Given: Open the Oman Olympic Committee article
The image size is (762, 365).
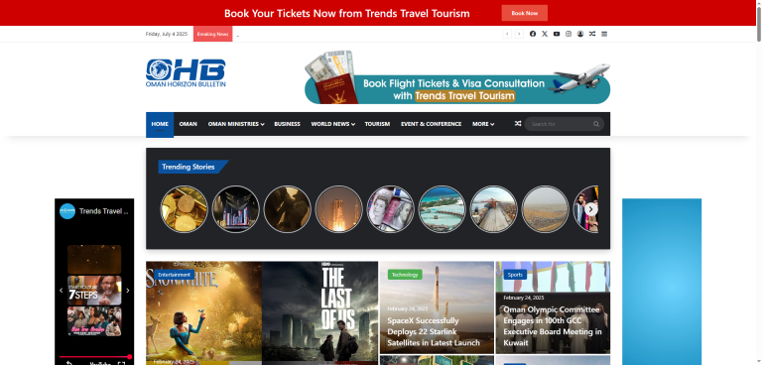Looking at the screenshot, I should 553,326.
